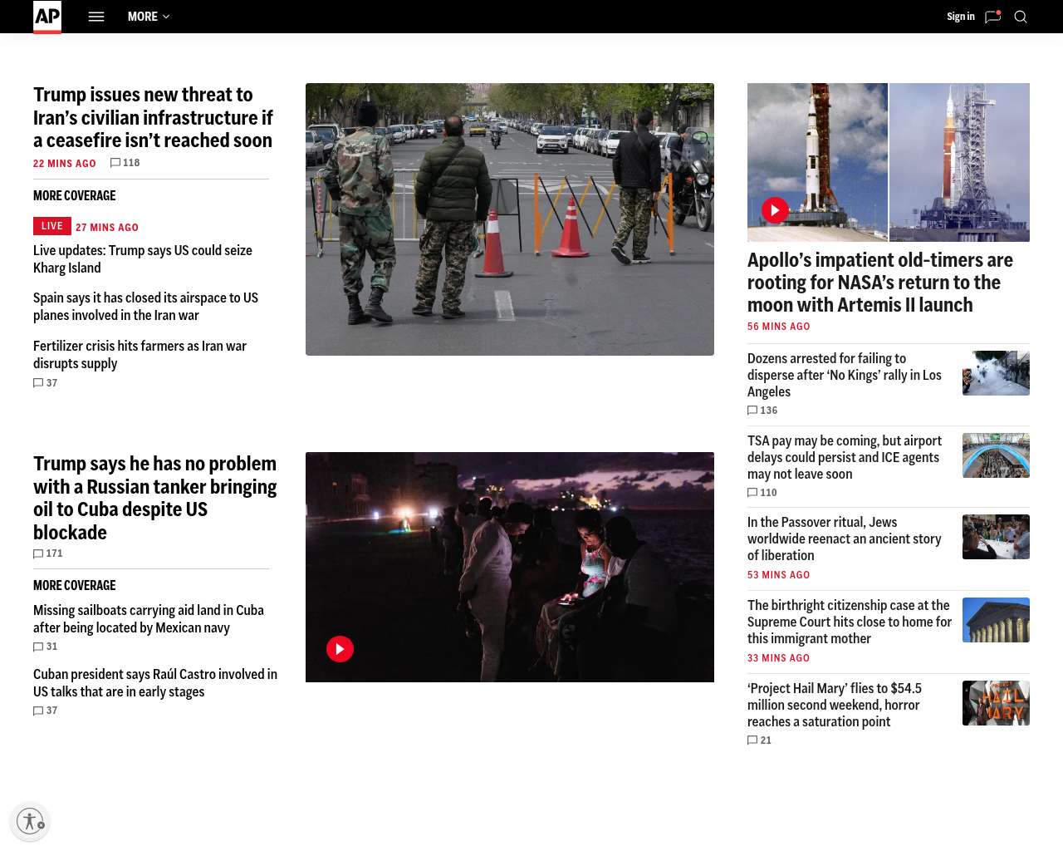Read Project Hail Mary box office story
Image resolution: width=1063 pixels, height=851 pixels.
[x=835, y=705]
